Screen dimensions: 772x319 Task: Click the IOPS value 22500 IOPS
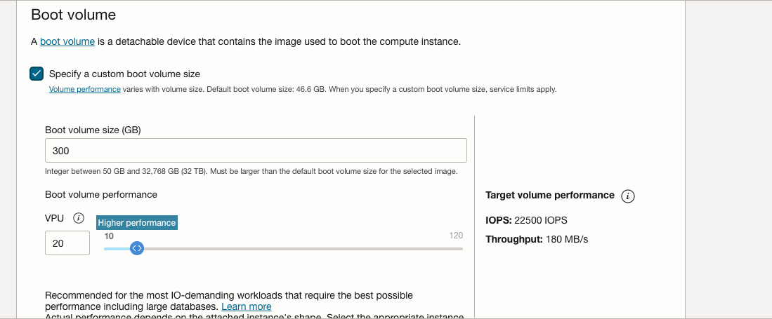coord(541,220)
